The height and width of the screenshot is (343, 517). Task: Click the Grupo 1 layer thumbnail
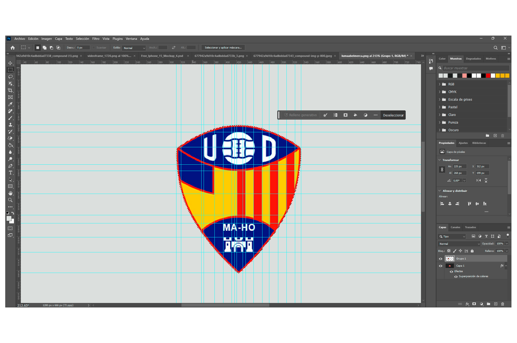(x=449, y=259)
